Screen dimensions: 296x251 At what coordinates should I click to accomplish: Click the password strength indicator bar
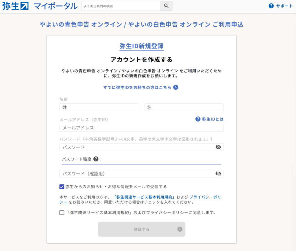pos(141,164)
